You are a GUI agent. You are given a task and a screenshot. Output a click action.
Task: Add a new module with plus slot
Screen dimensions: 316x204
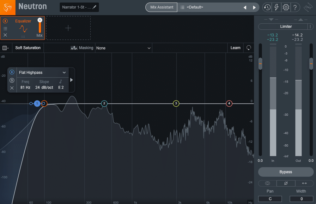(68, 28)
